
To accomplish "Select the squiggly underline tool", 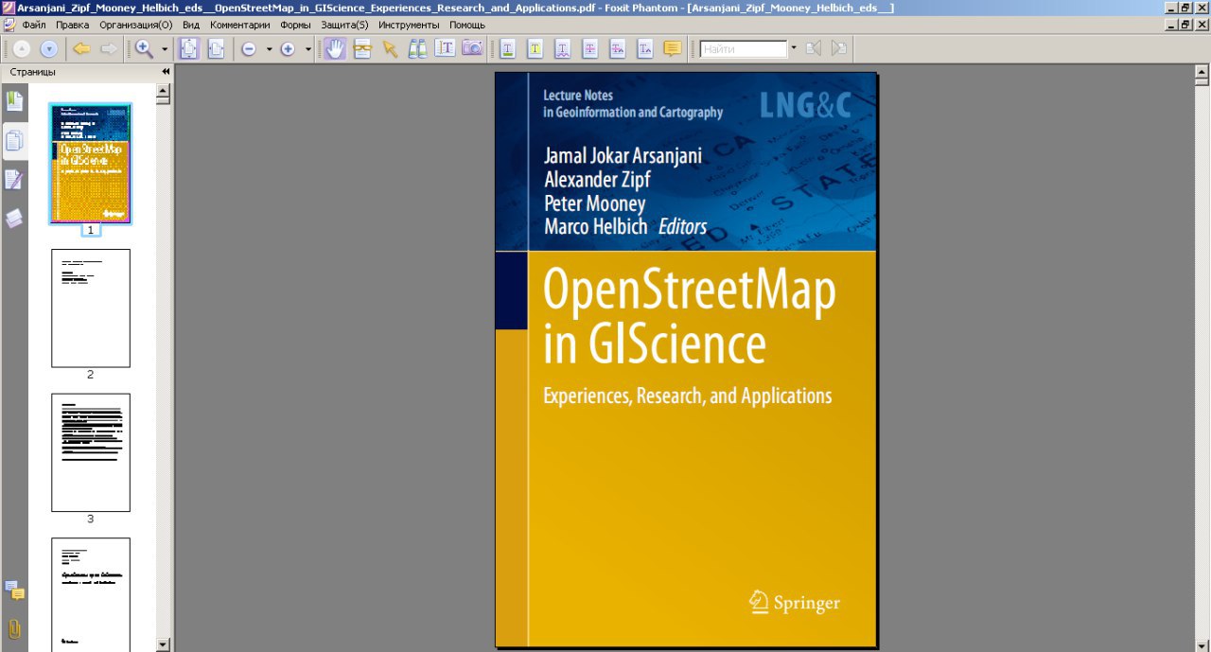I will (x=563, y=49).
